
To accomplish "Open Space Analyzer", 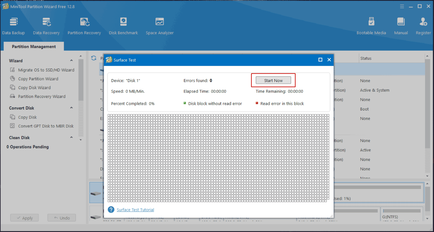I will (x=160, y=26).
